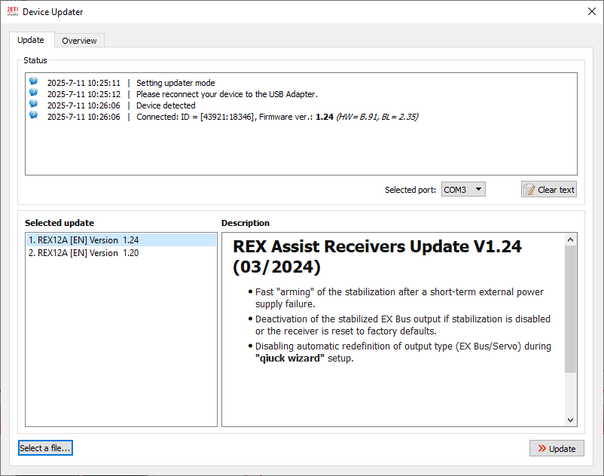Screen dimensions: 604x476
Task: Select REX12A [EN] Version 1.20 update
Action: (121, 253)
